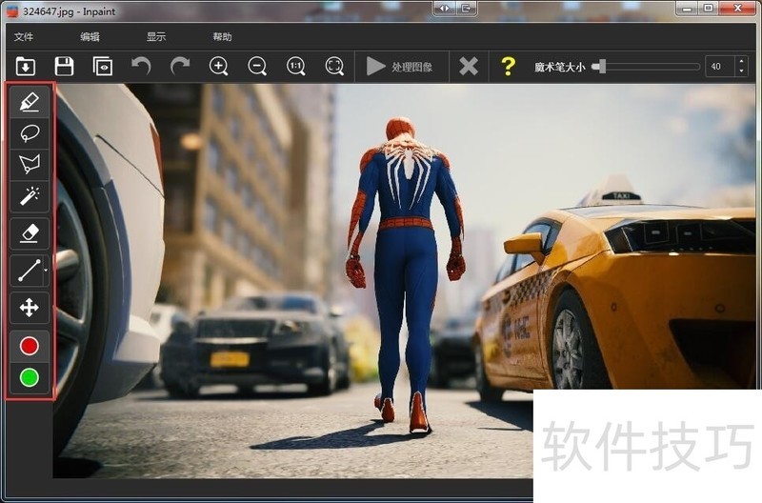This screenshot has width=762, height=503.
Task: Select the Lasso selection tool
Action: point(30,132)
